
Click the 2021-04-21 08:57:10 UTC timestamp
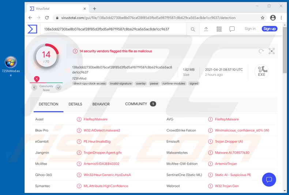[224, 69]
